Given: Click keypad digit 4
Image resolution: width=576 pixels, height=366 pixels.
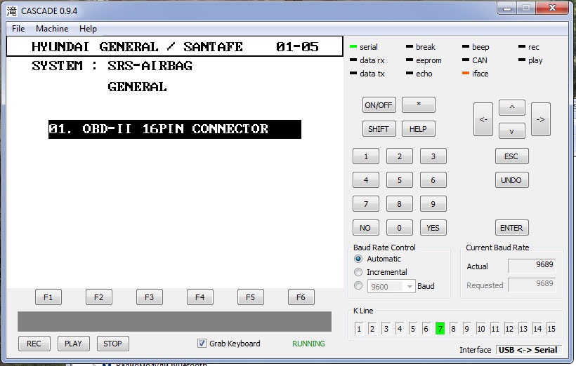Looking at the screenshot, I should (x=366, y=180).
